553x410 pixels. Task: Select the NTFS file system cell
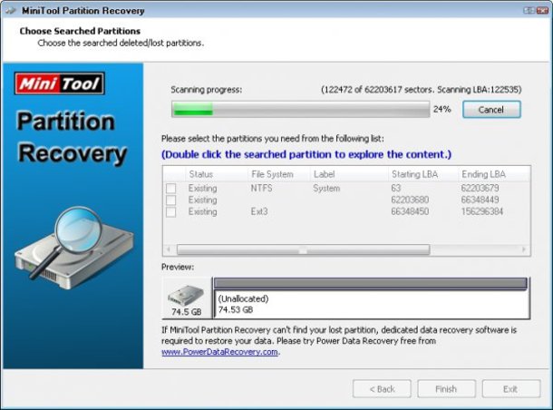coord(261,188)
